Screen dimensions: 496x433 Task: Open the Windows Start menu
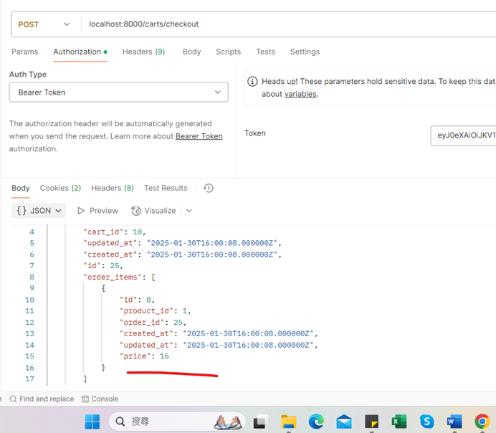pos(92,422)
